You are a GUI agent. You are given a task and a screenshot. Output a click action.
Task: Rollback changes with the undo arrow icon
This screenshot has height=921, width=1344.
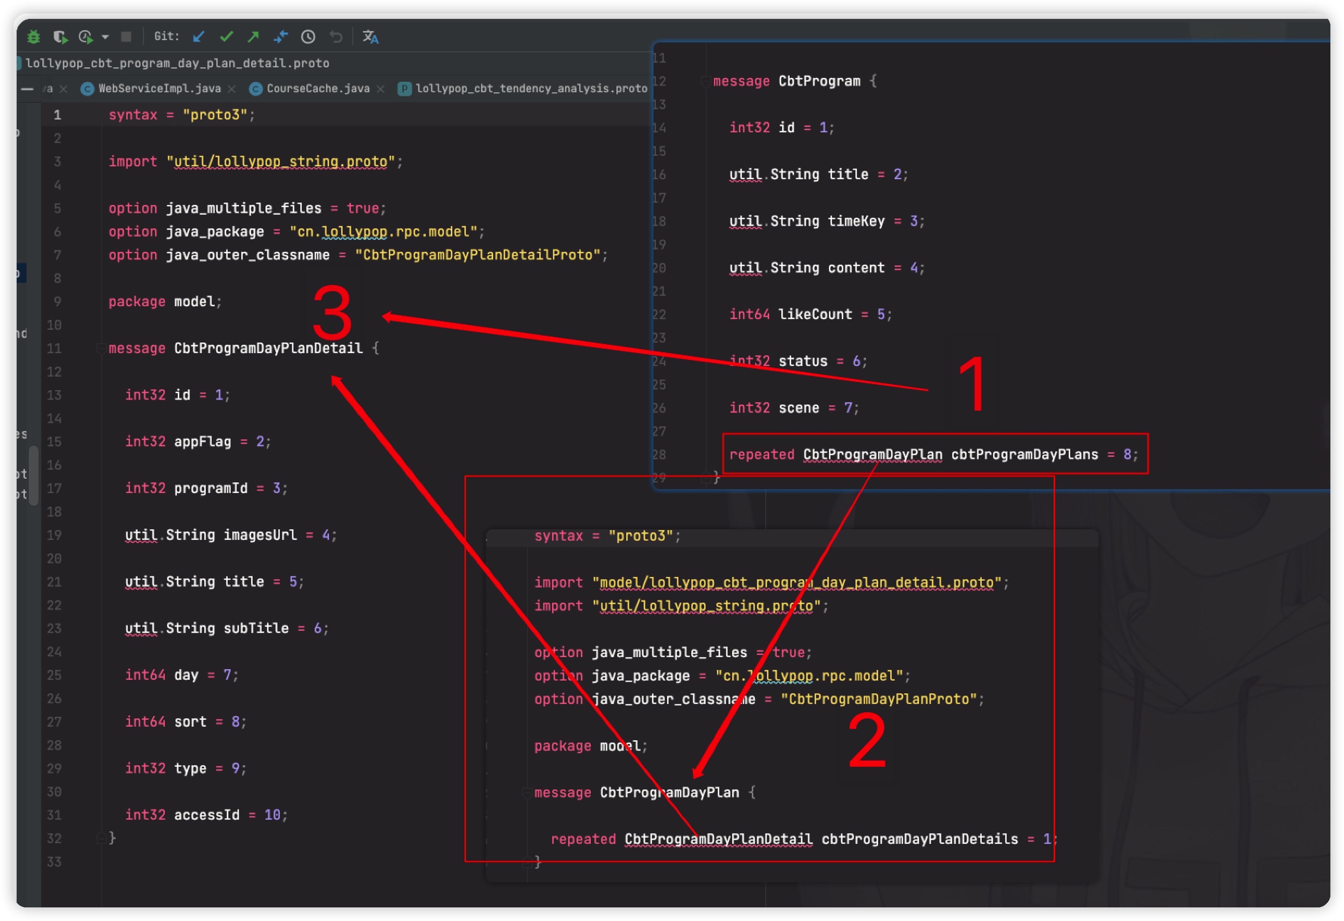click(x=336, y=36)
